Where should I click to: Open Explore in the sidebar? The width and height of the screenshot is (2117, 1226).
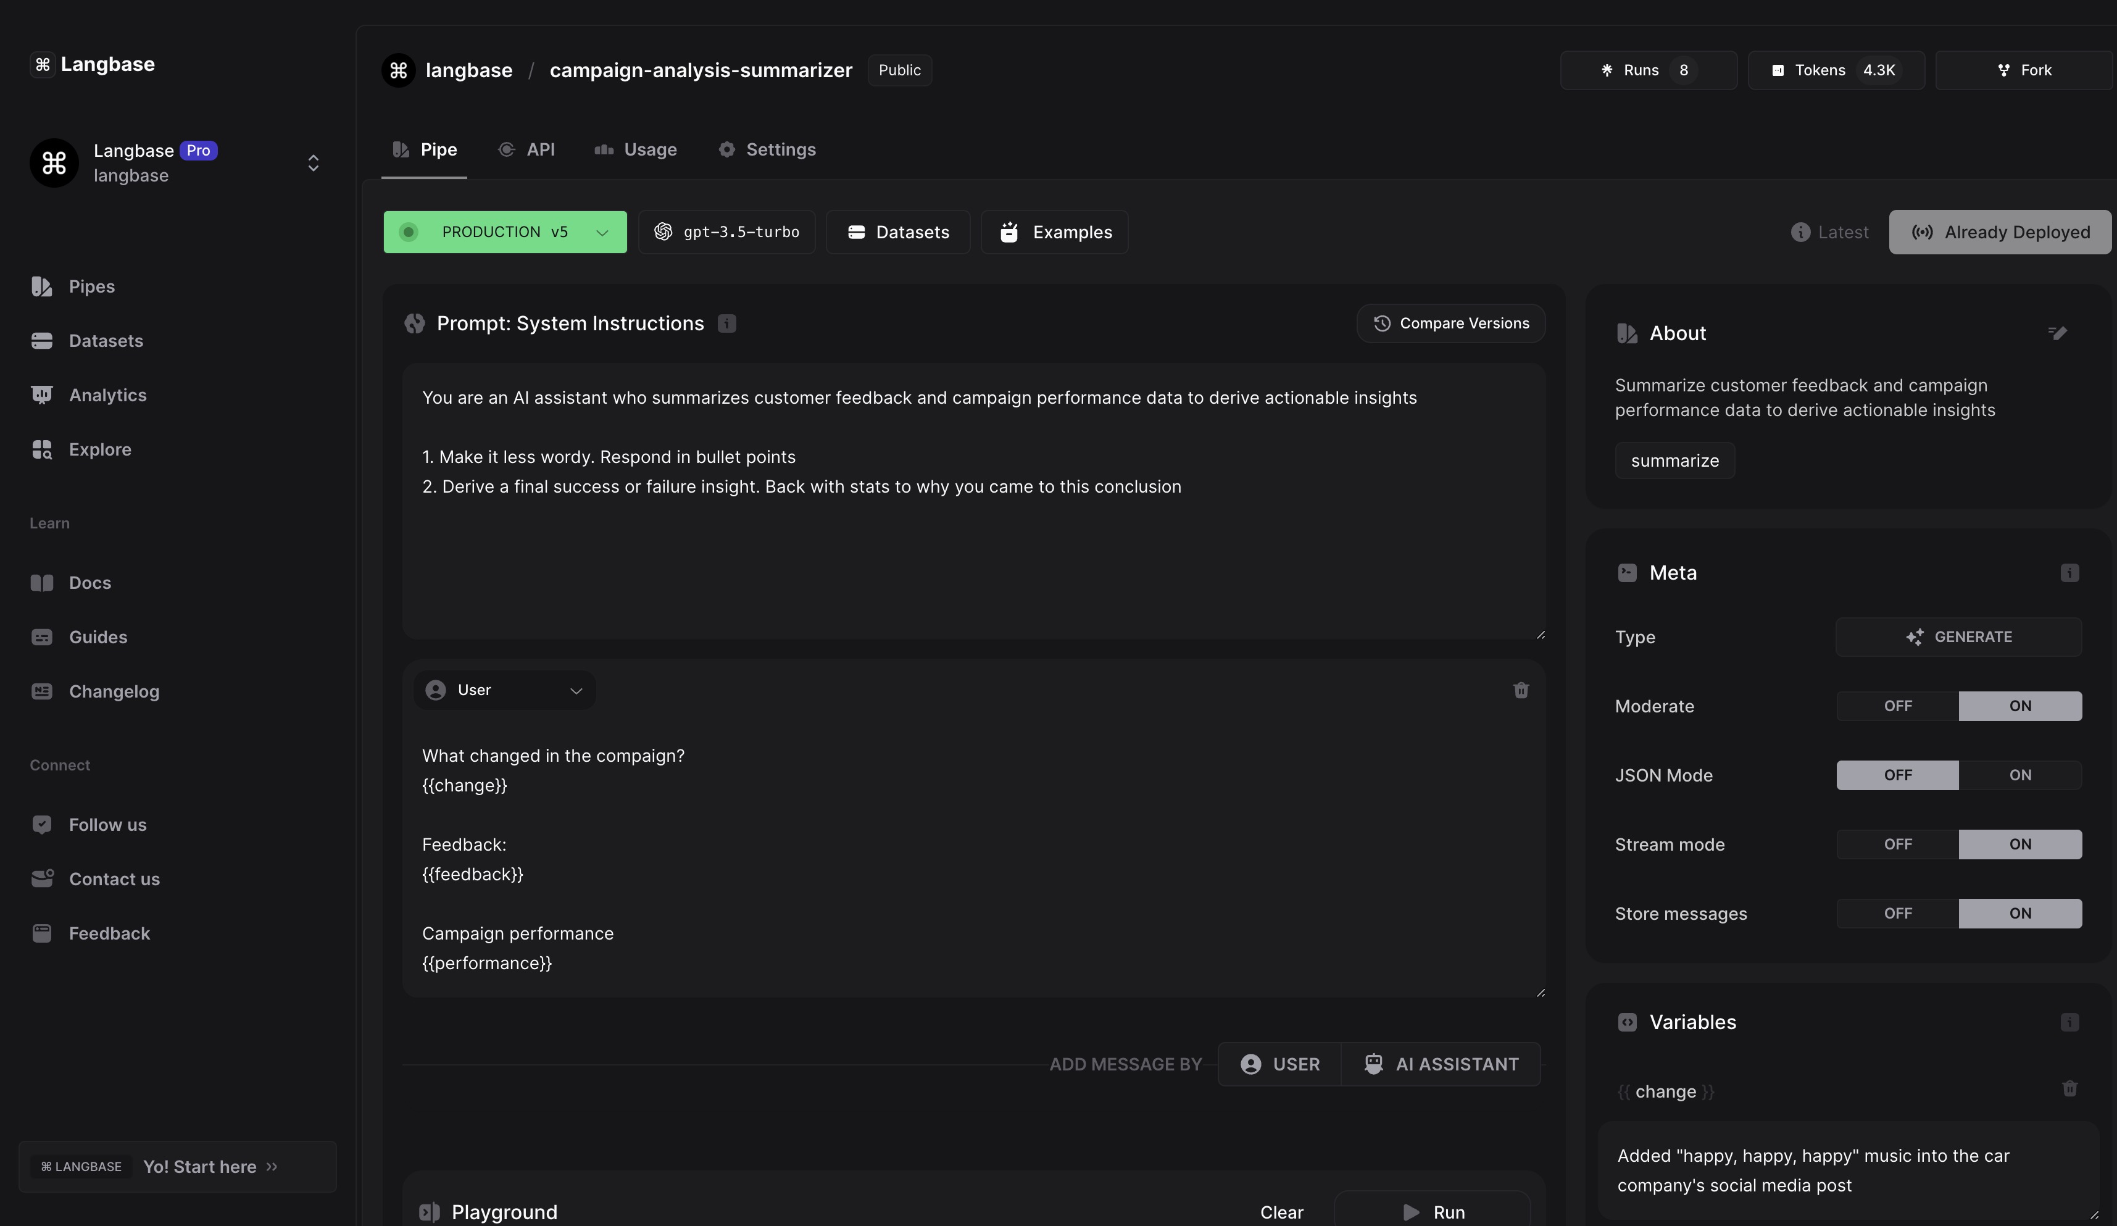pos(99,449)
